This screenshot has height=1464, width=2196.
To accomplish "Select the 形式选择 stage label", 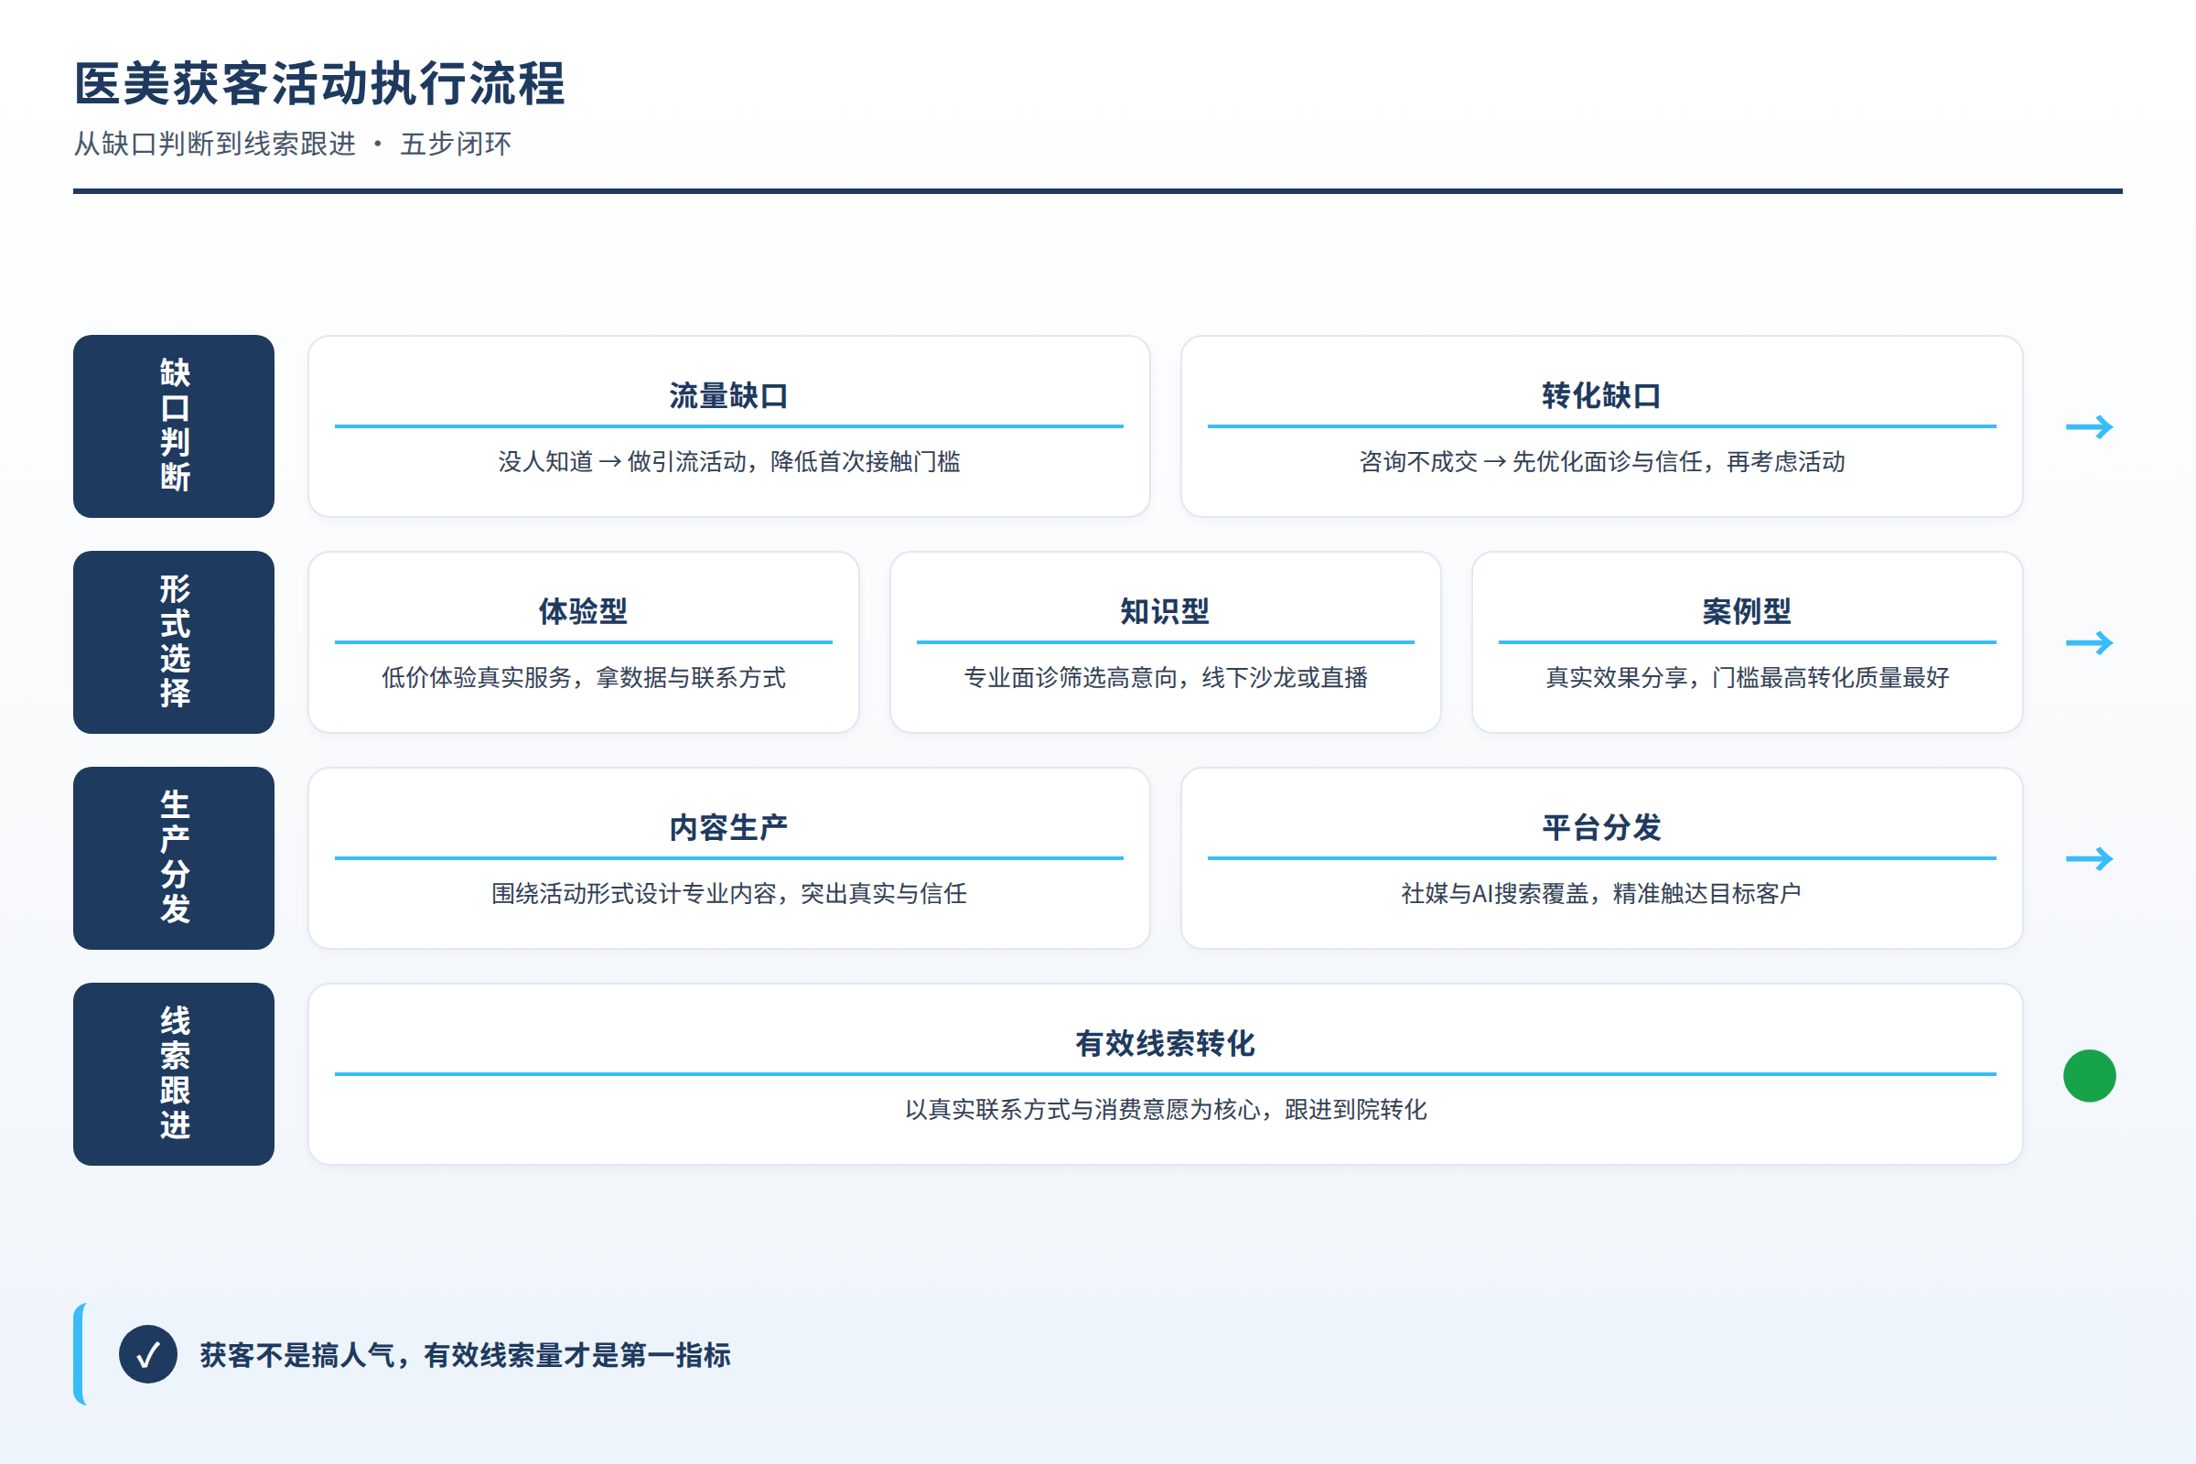I will pos(174,642).
